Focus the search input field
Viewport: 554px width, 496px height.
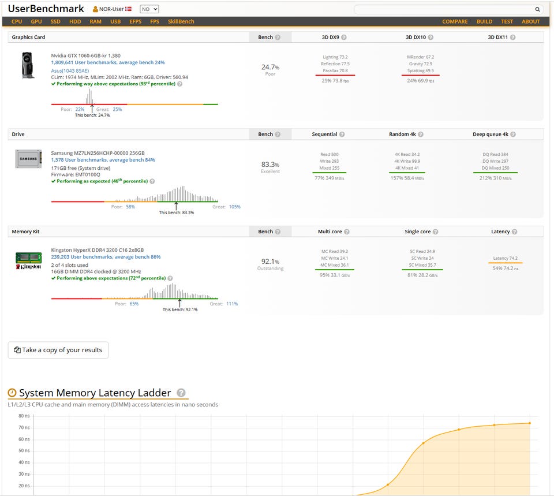click(444, 9)
